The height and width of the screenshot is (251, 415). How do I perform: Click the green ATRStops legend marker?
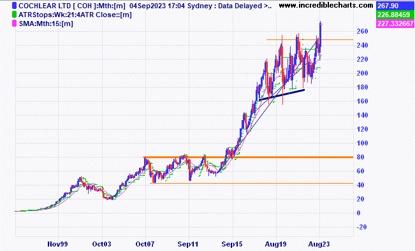click(14, 15)
